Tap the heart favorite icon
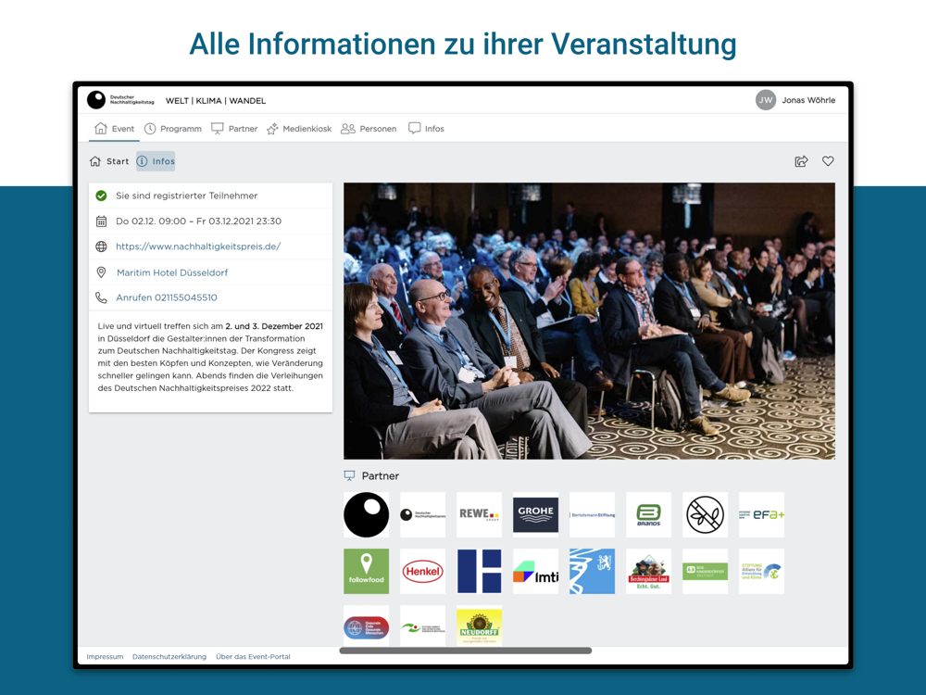Screen dimensions: 926x695 point(828,160)
